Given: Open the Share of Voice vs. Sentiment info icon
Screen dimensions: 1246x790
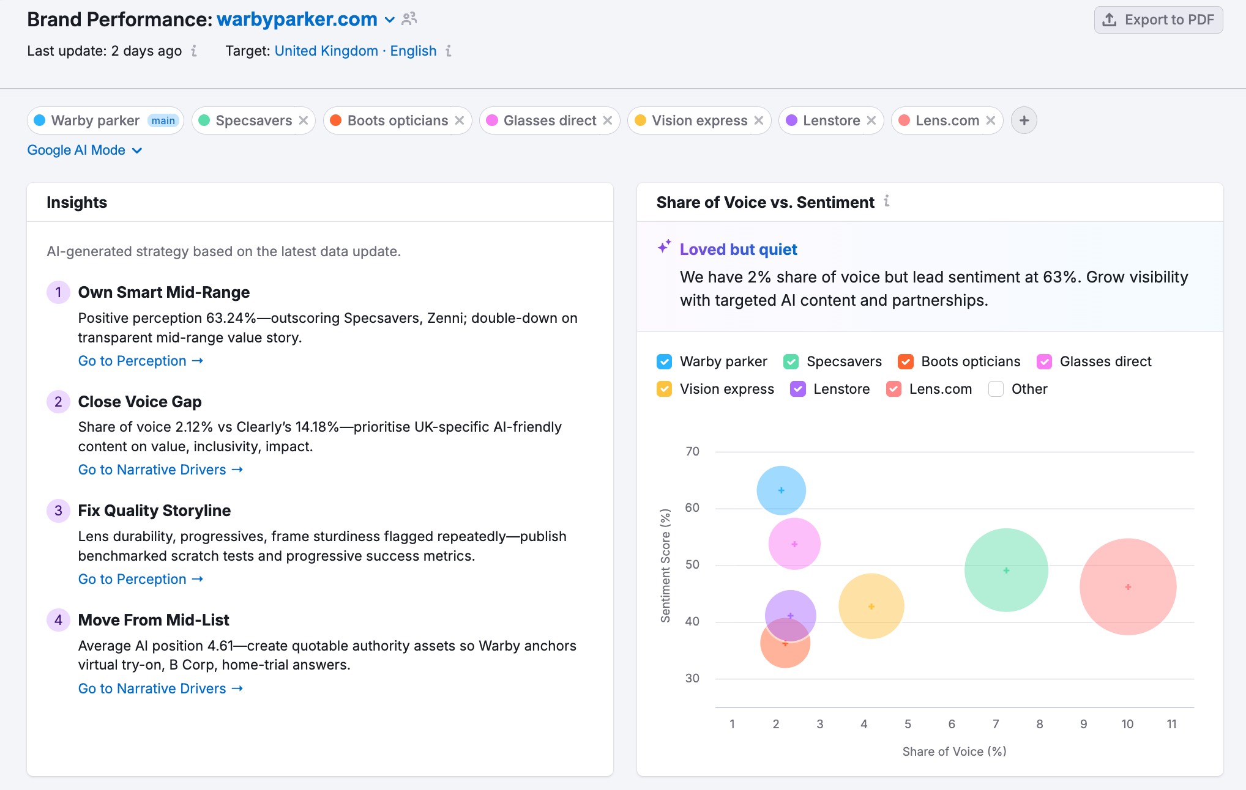Looking at the screenshot, I should point(887,202).
